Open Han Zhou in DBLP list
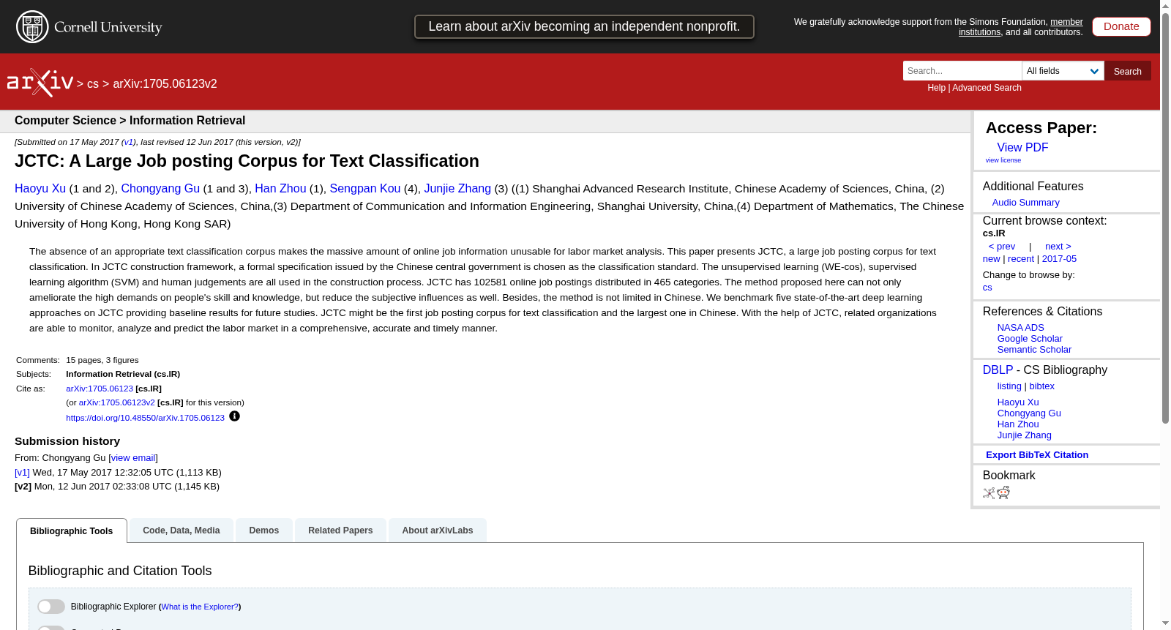Screen dimensions: 1171x630 click(x=1018, y=424)
